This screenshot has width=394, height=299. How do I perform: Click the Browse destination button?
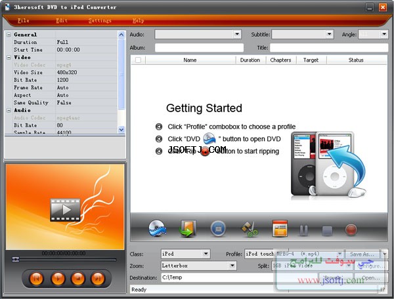[x=336, y=278]
